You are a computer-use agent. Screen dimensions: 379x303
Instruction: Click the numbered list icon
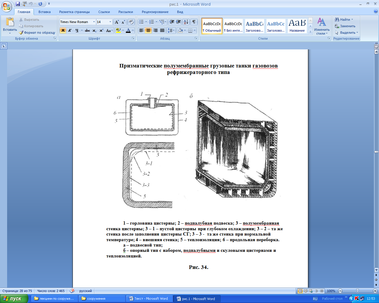click(152, 22)
